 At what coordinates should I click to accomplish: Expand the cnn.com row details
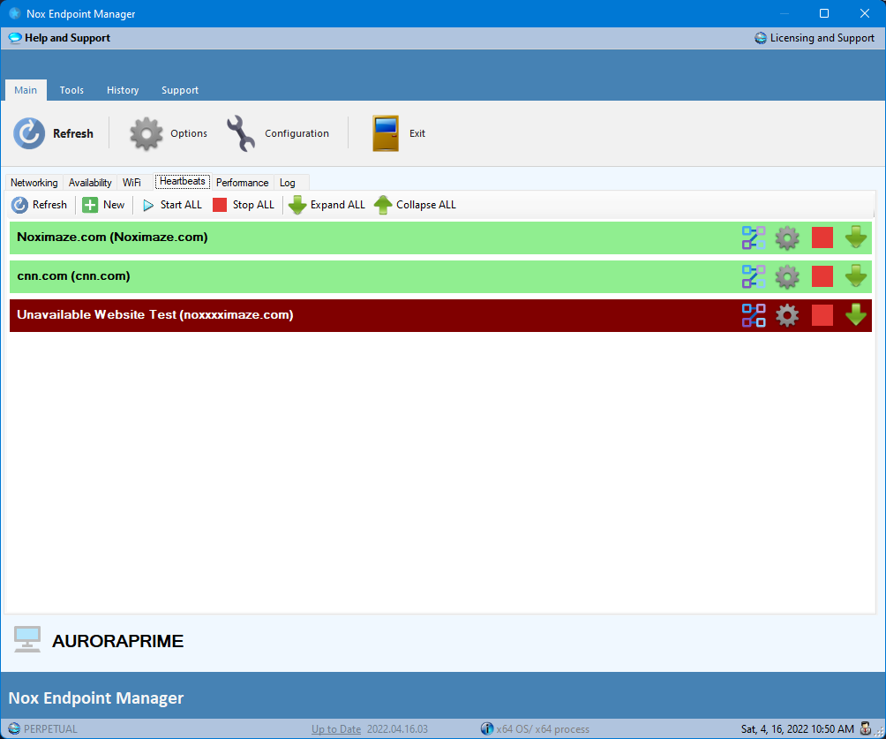(x=856, y=276)
